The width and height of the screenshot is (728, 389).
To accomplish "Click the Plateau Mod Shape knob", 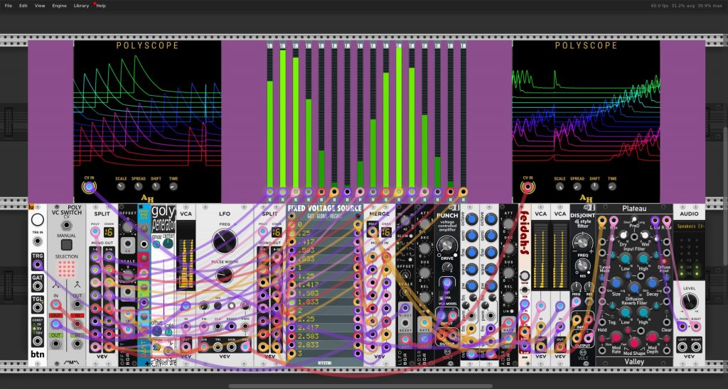I will click(634, 343).
